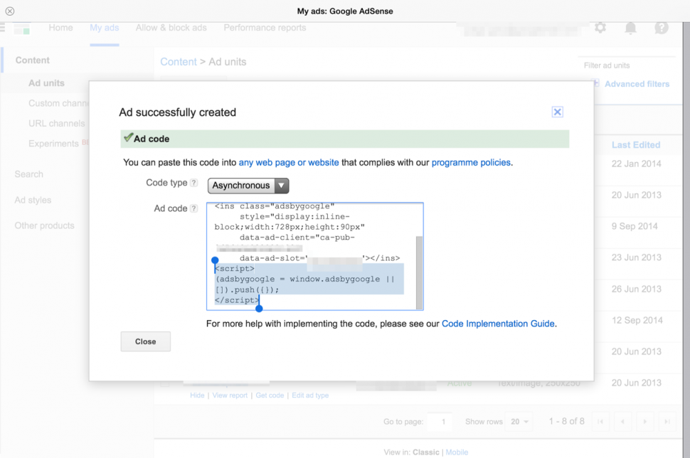Click the AdSense logo icon
690x458 pixels.
point(21,28)
